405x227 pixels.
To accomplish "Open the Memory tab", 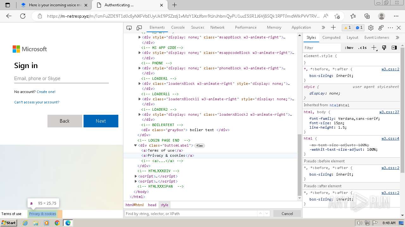I will coord(274,27).
